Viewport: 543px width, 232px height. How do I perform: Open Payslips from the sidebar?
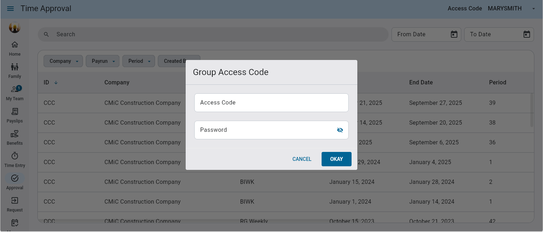tap(15, 115)
